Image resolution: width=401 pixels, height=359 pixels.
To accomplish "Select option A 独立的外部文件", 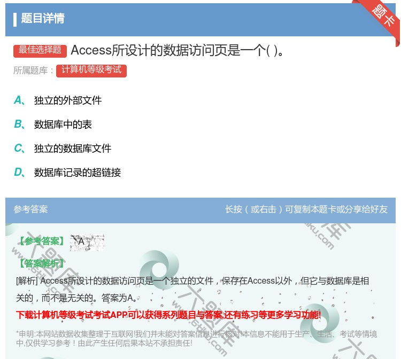I will click(x=58, y=100).
